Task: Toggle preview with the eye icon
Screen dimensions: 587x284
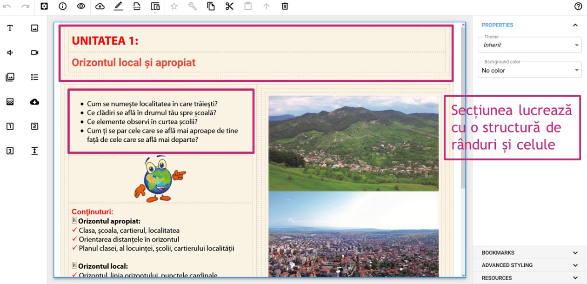Action: click(x=81, y=7)
